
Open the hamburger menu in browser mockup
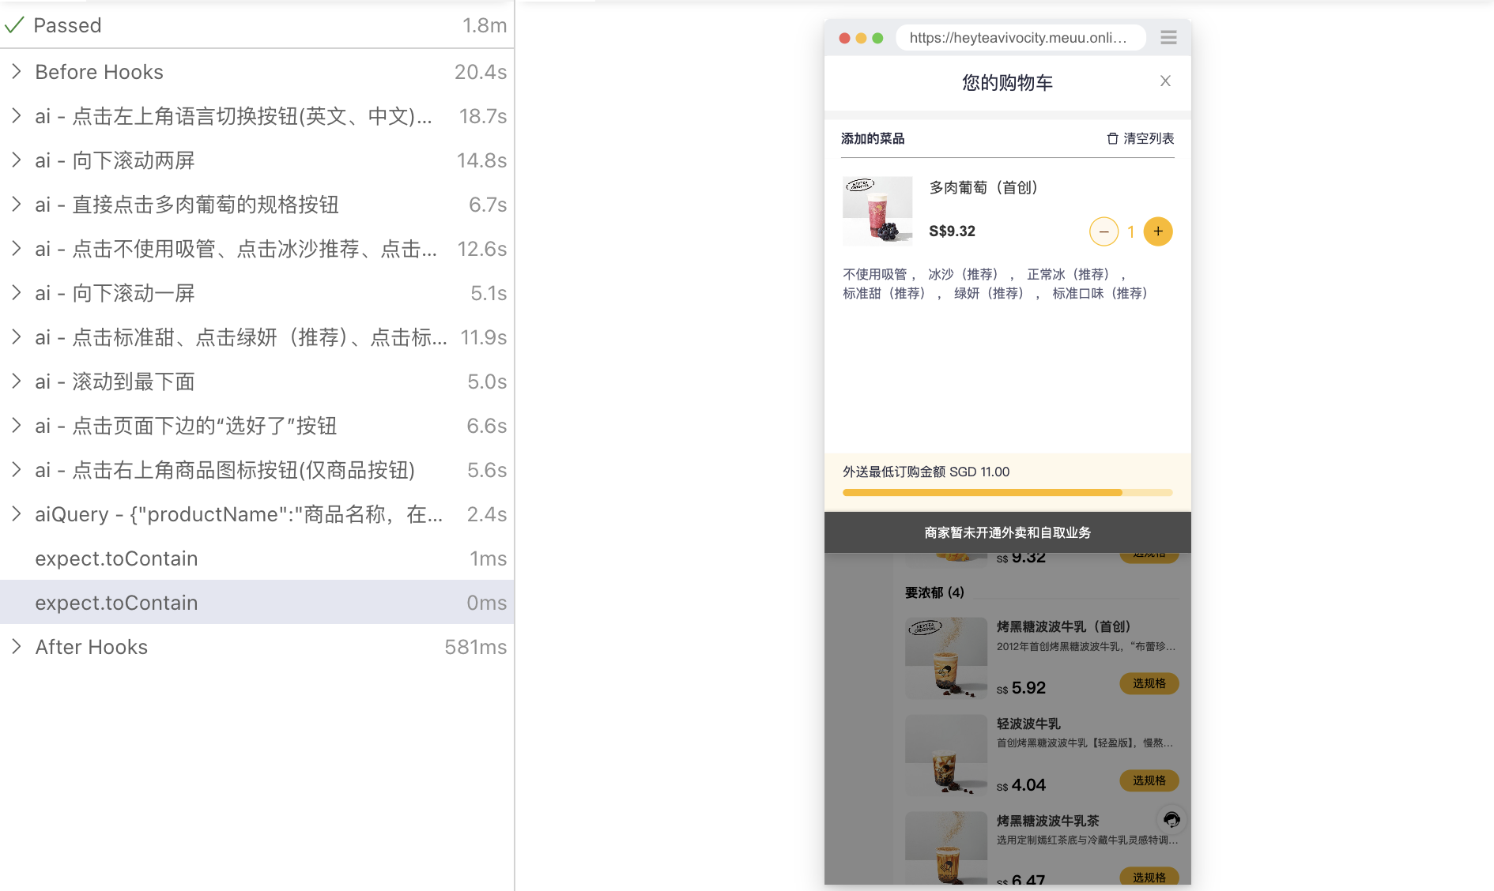coord(1168,38)
